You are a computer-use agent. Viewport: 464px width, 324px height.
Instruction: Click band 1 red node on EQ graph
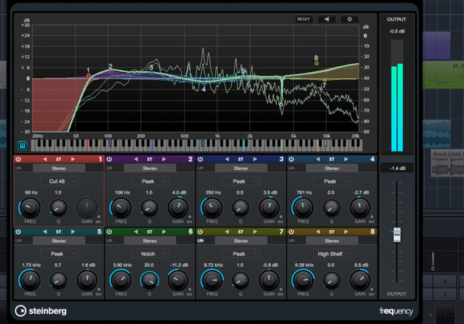pyautogui.click(x=88, y=76)
